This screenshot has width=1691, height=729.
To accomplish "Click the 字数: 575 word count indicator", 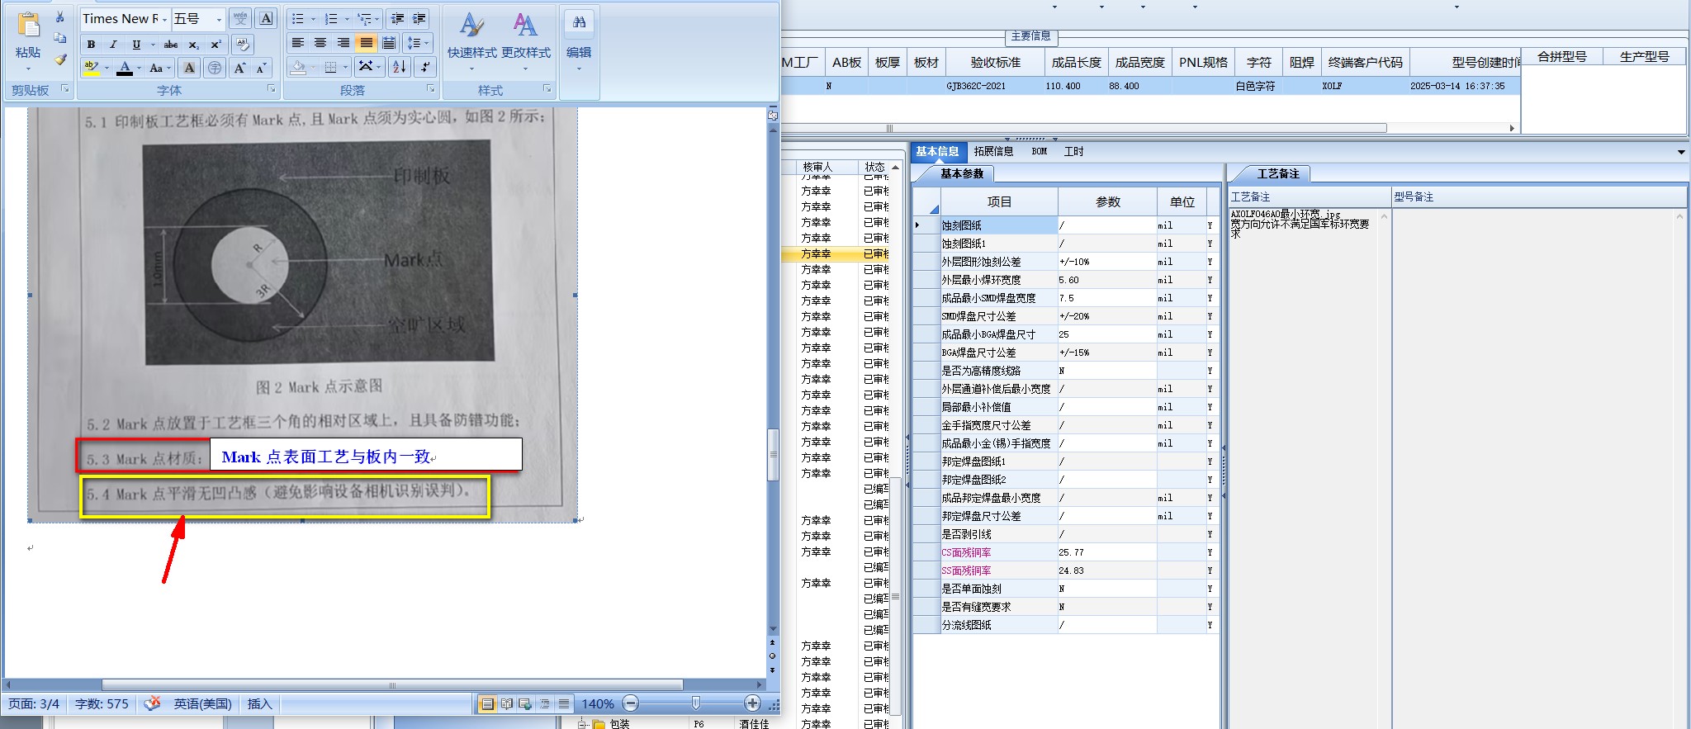I will click(x=102, y=703).
